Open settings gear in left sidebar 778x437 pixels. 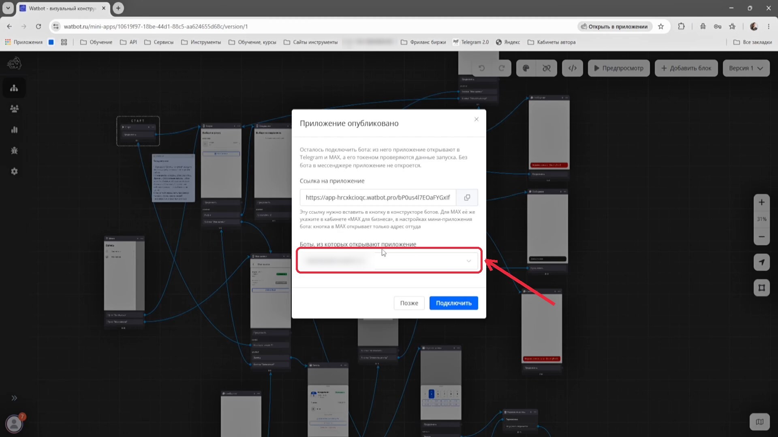tap(14, 171)
